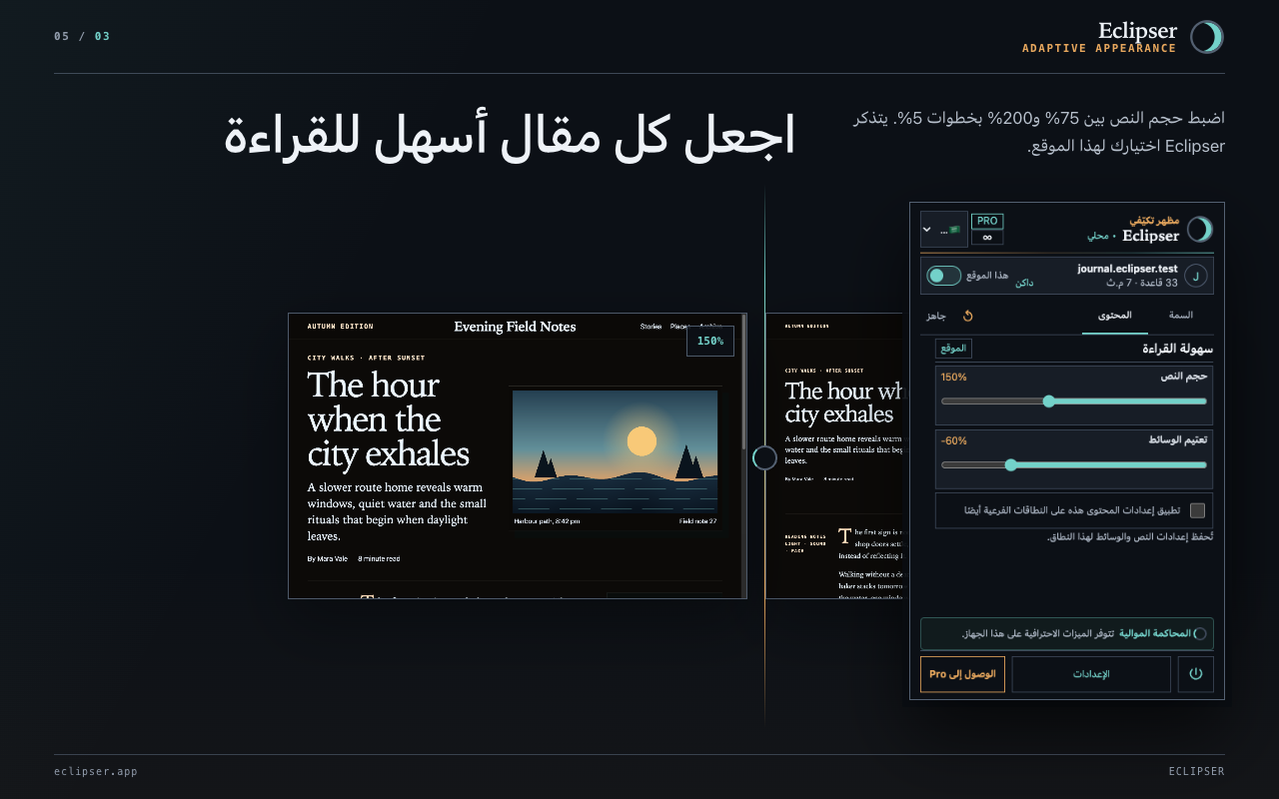Adjust the حجم النص text size slider
The image size is (1279, 799).
[x=1074, y=401]
